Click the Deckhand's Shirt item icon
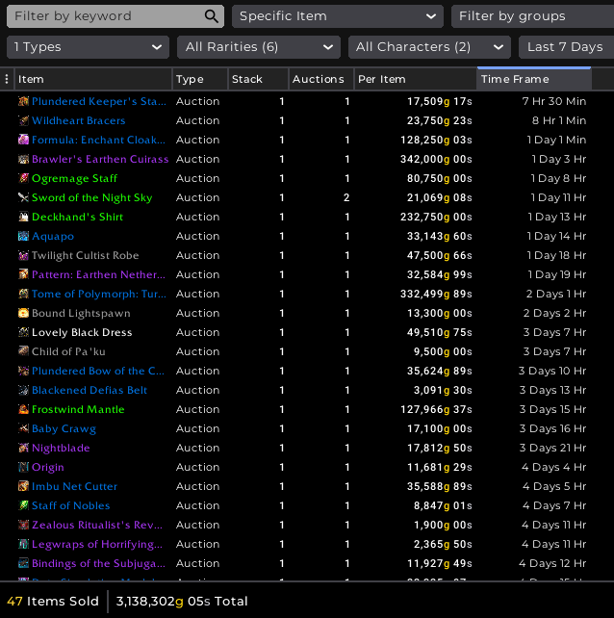Image resolution: width=614 pixels, height=618 pixels. 23,217
